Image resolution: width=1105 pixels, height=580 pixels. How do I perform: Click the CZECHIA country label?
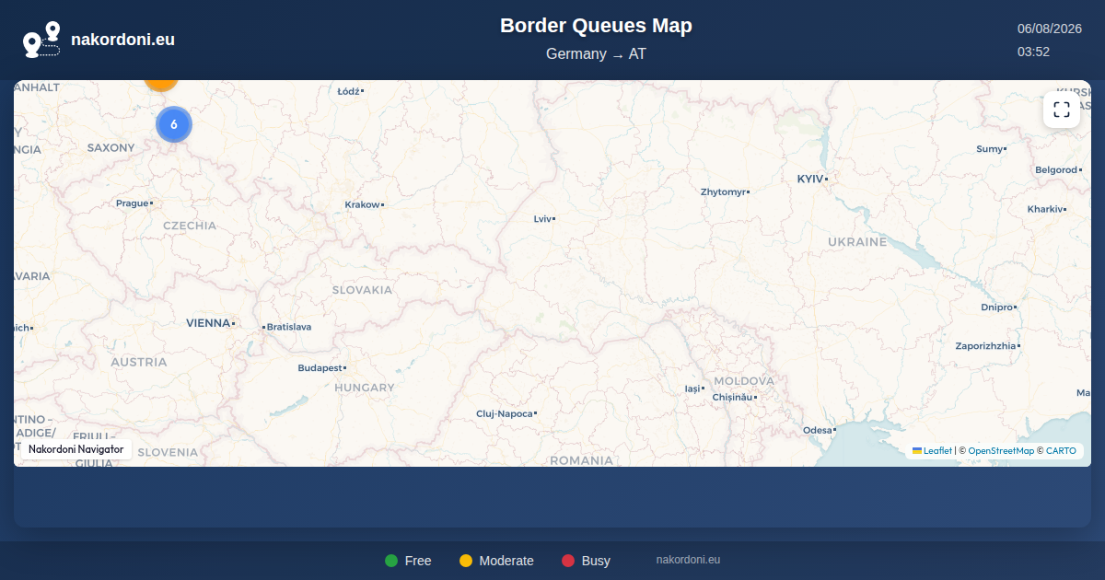tap(190, 226)
